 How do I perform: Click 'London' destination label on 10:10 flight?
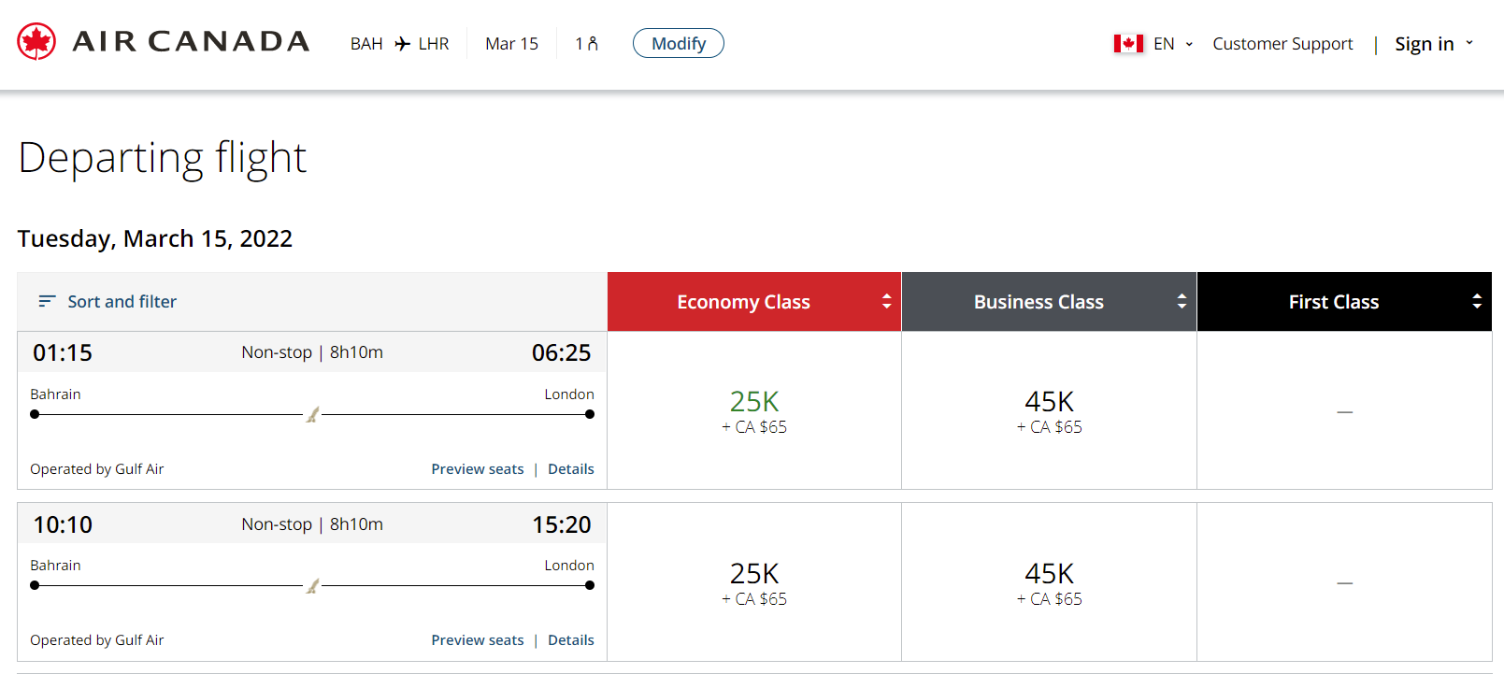[569, 566]
